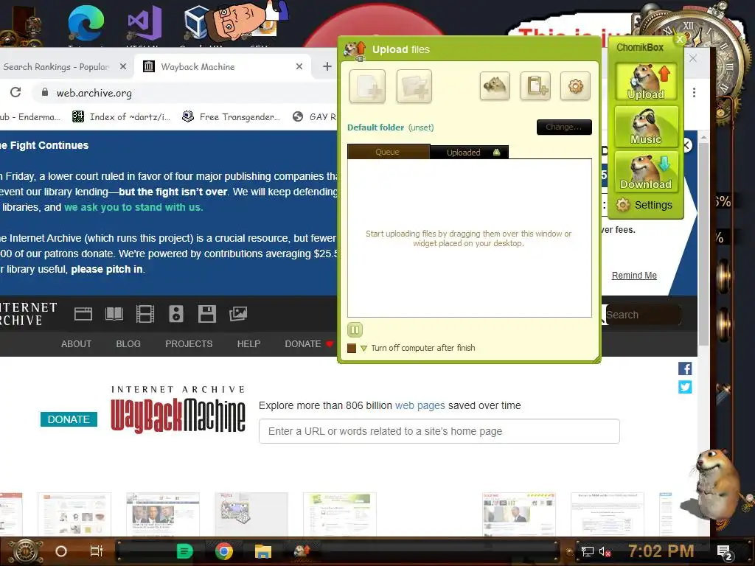Screen dimensions: 755x566
Task: Open the Visual Studio desktop icon
Action: click(144, 23)
